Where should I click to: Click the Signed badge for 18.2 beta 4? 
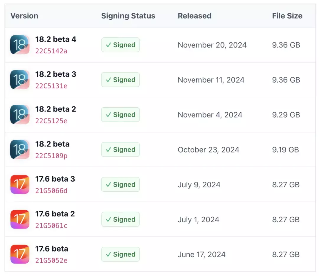120,45
